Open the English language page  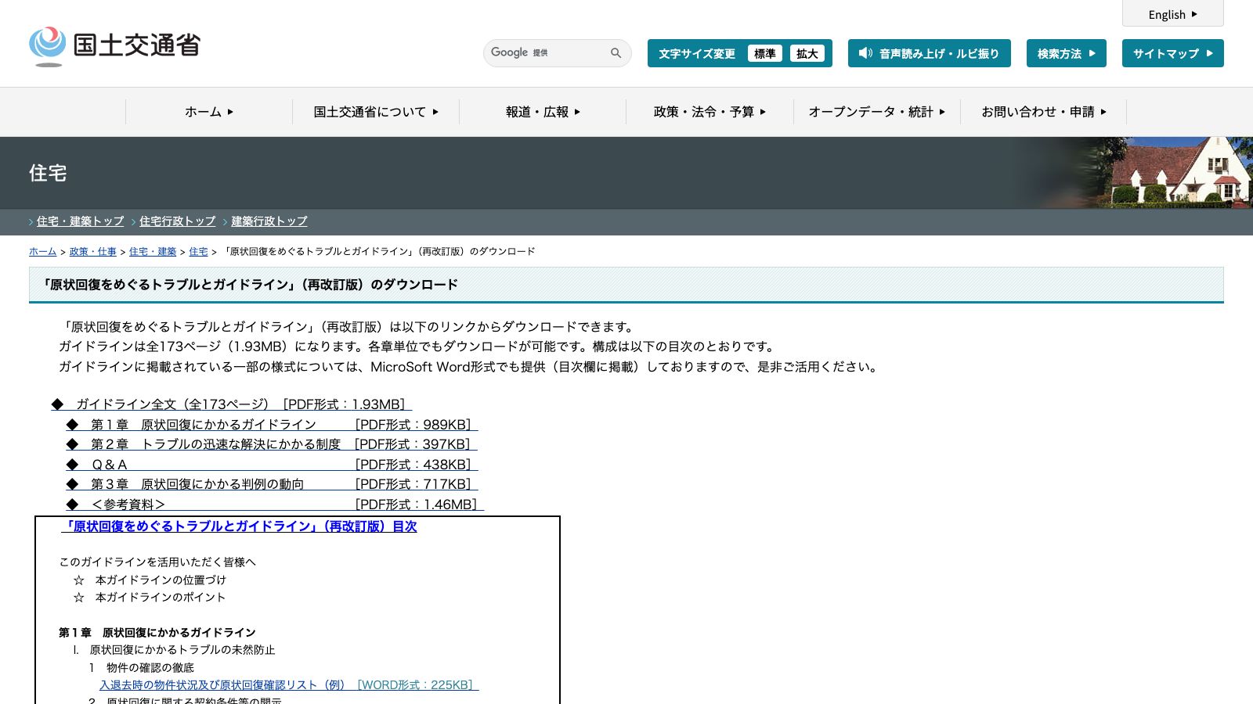coord(1172,14)
